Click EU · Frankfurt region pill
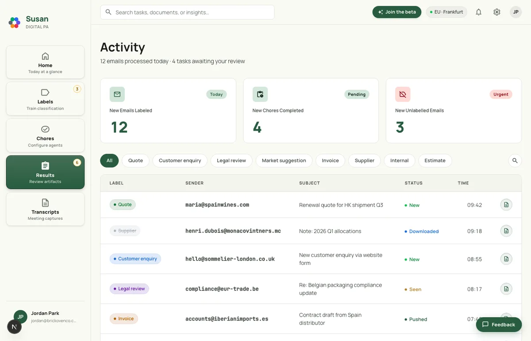Viewport: 531px width, 341px height. [446, 12]
